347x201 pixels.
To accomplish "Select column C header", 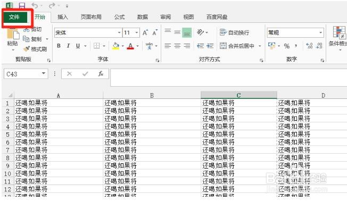I will [239, 95].
